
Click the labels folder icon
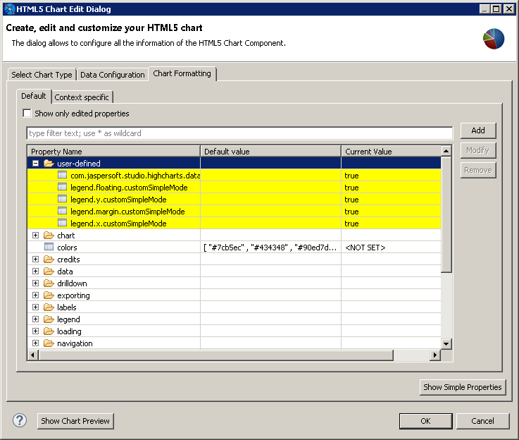[49, 307]
